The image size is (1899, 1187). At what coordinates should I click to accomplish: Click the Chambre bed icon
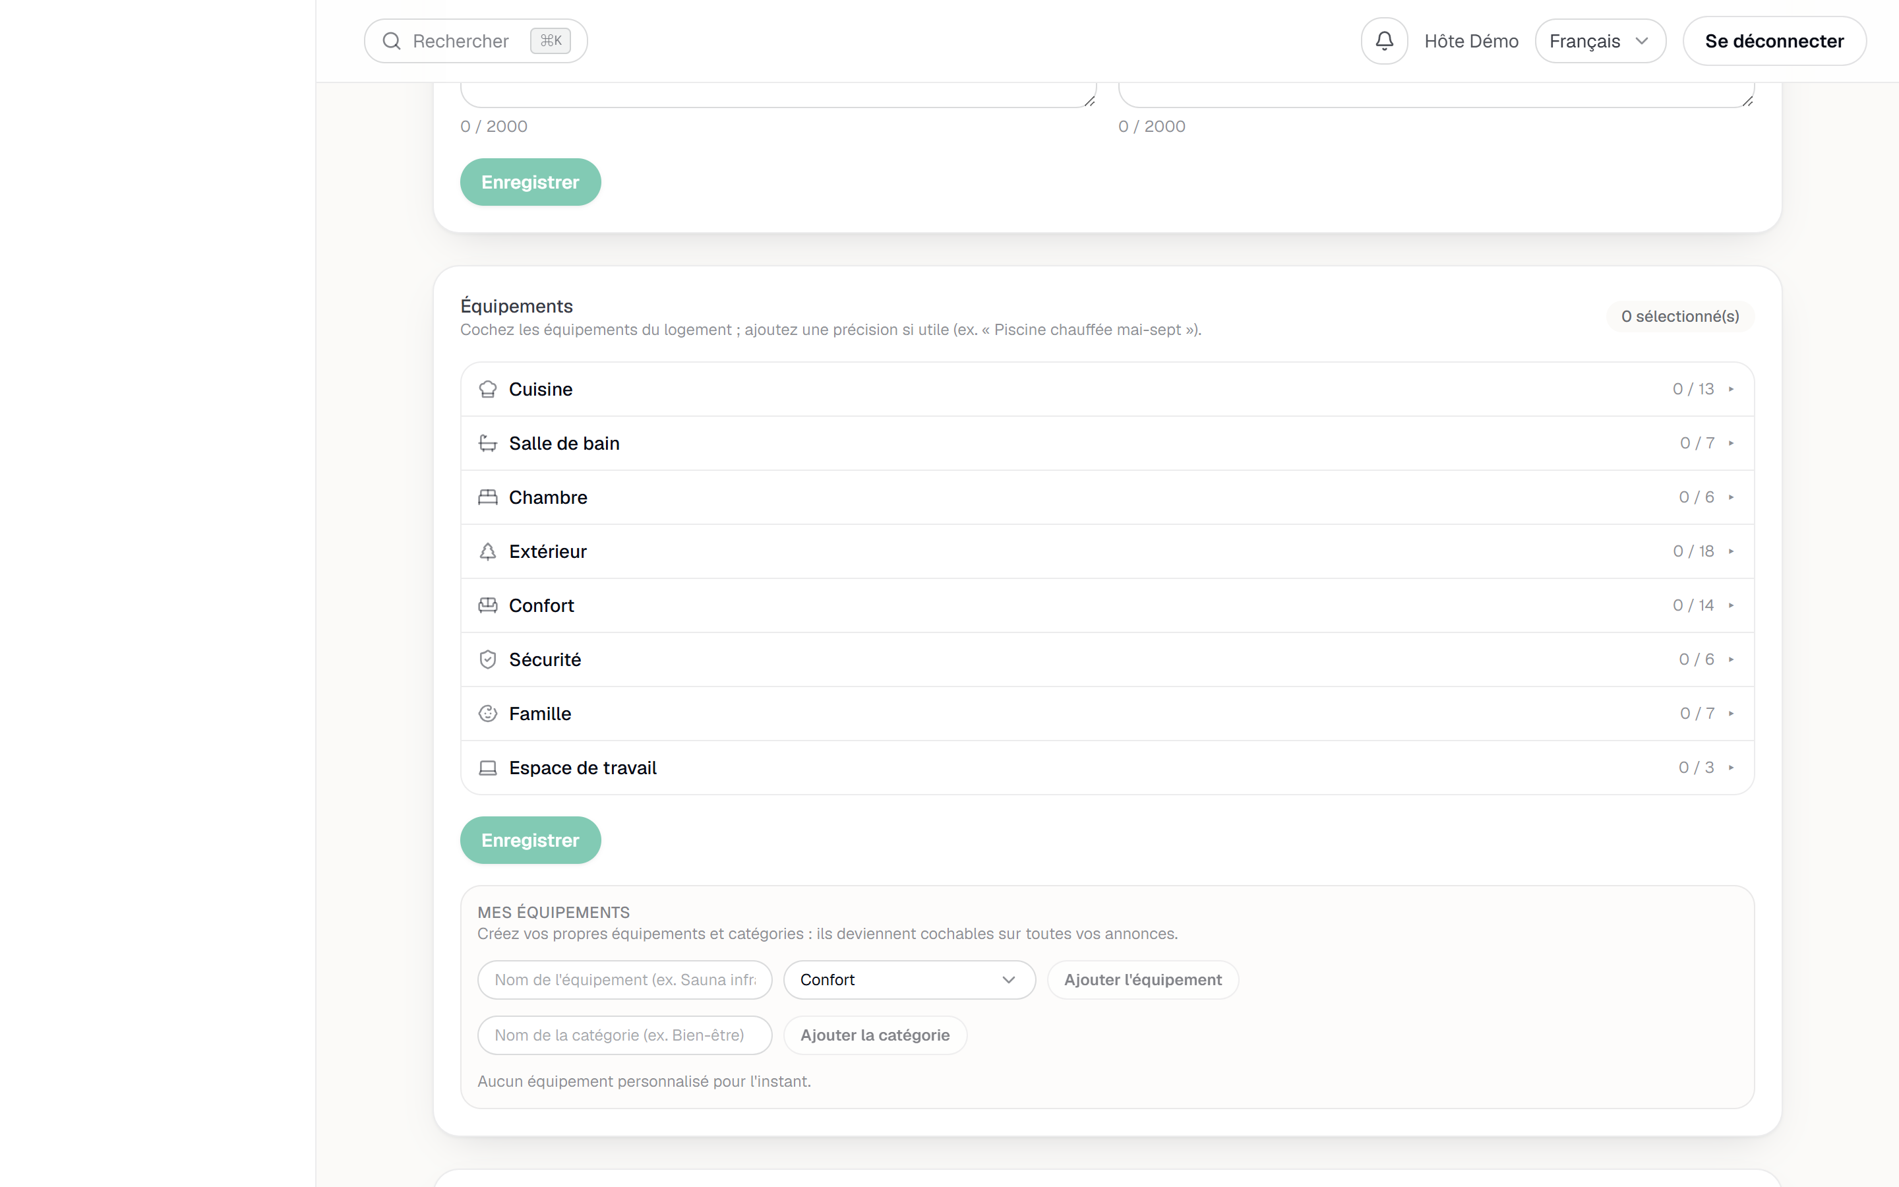[x=487, y=498]
